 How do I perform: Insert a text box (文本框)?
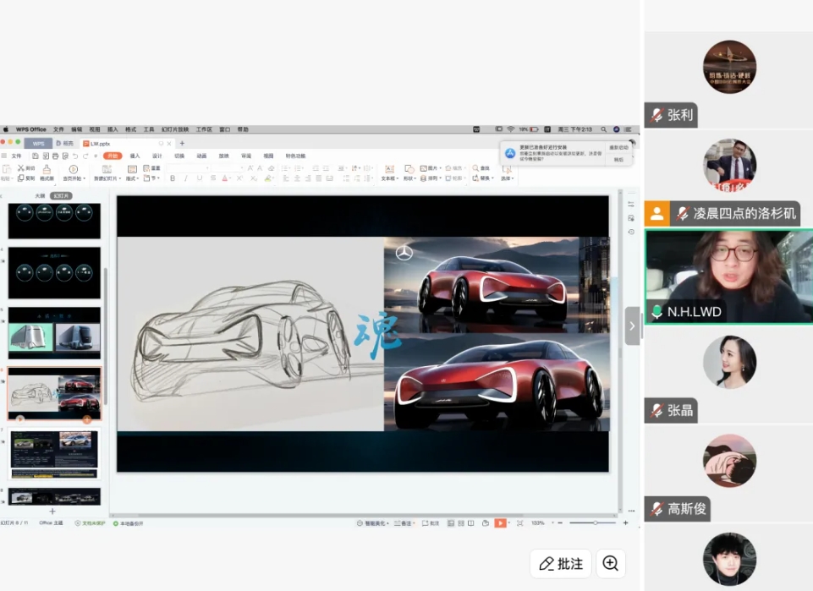tap(388, 169)
